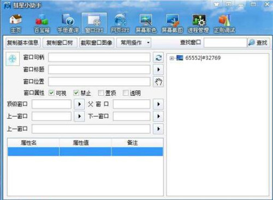Click the arrow button beside 父窗口 field

tap(158, 104)
